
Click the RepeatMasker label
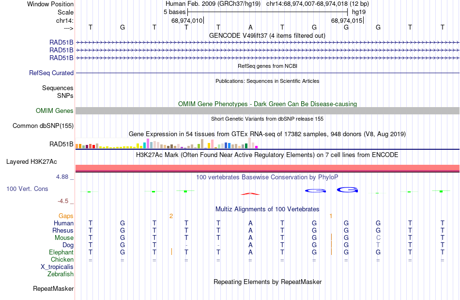(53, 288)
